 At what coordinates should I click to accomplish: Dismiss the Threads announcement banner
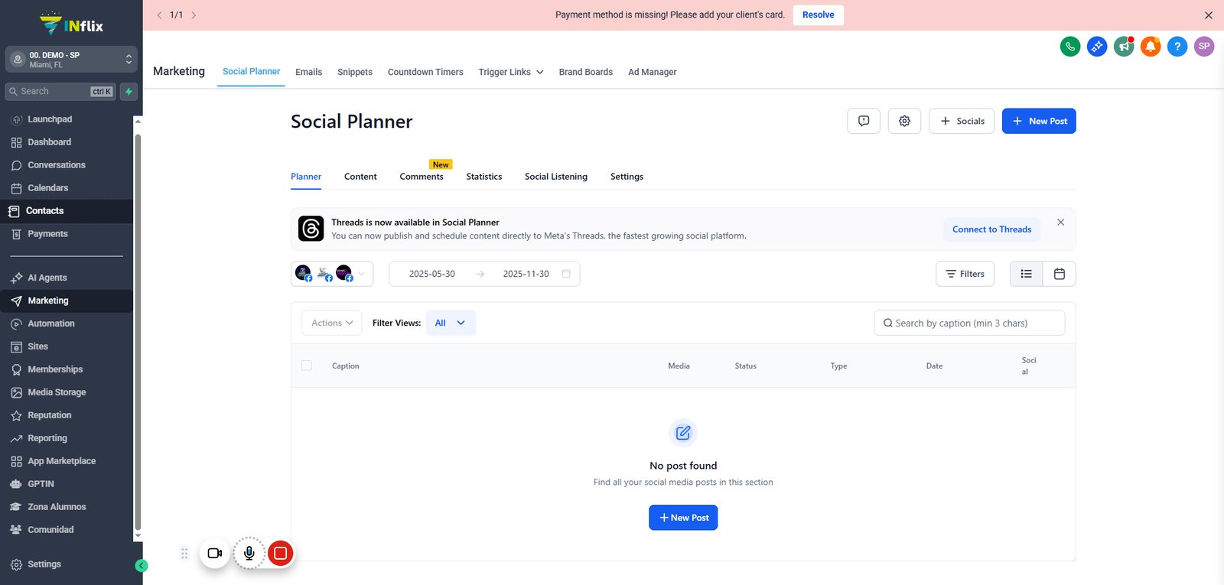[1060, 223]
